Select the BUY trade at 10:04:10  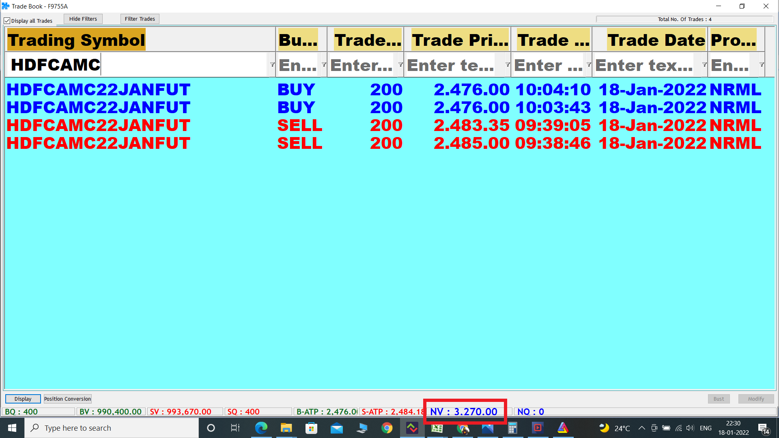click(384, 89)
